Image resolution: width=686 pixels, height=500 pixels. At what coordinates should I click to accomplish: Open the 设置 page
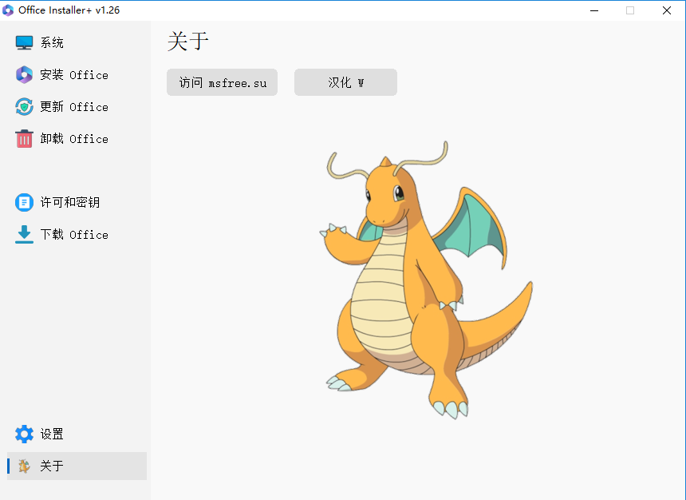click(x=48, y=434)
